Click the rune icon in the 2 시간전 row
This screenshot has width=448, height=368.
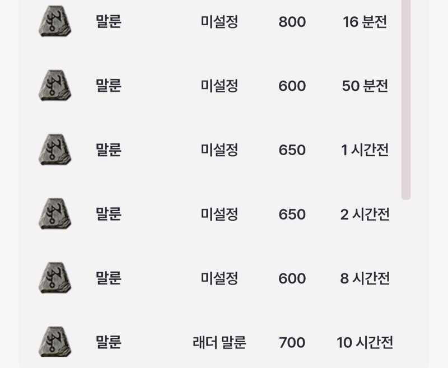[55, 214]
